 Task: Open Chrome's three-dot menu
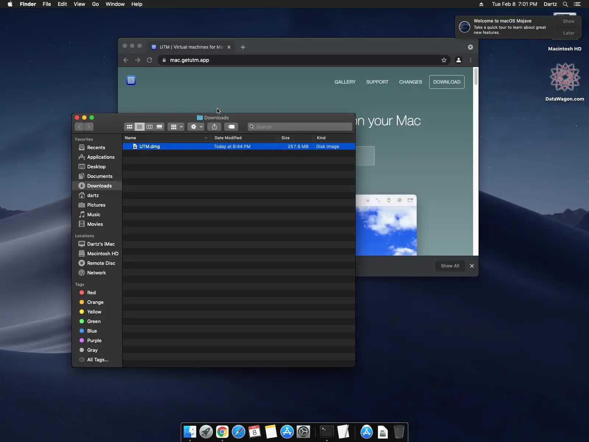[470, 60]
